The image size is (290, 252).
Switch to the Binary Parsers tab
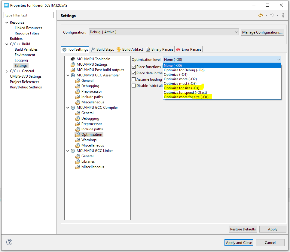click(x=160, y=49)
